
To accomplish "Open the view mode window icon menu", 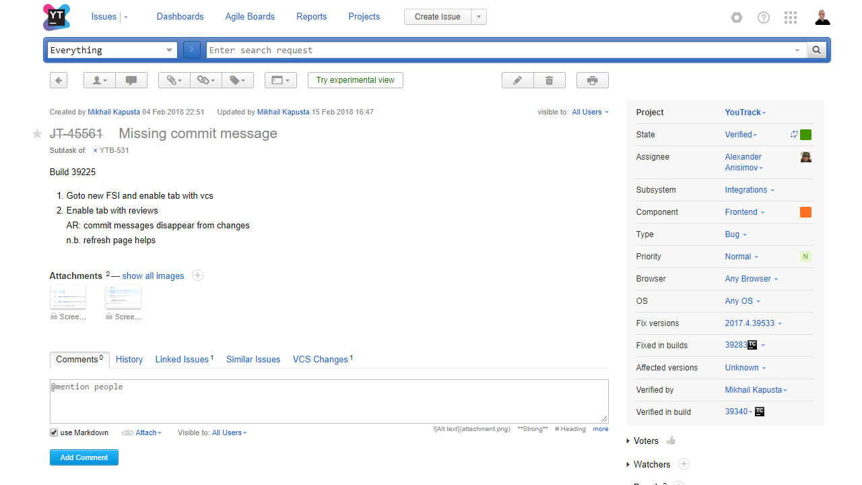I will coord(281,80).
